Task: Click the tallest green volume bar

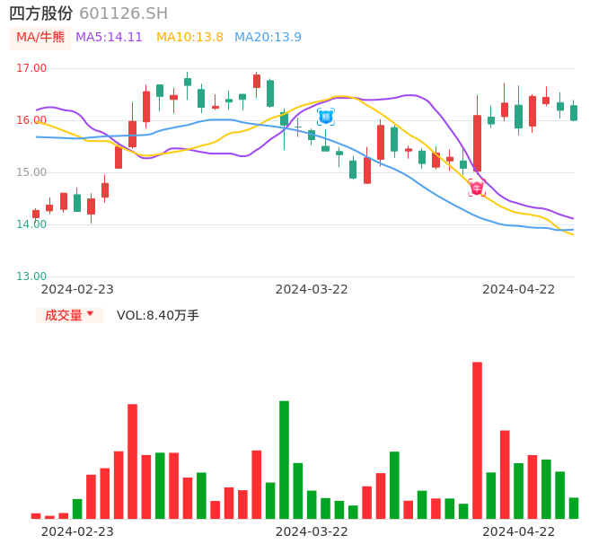Action: click(284, 460)
